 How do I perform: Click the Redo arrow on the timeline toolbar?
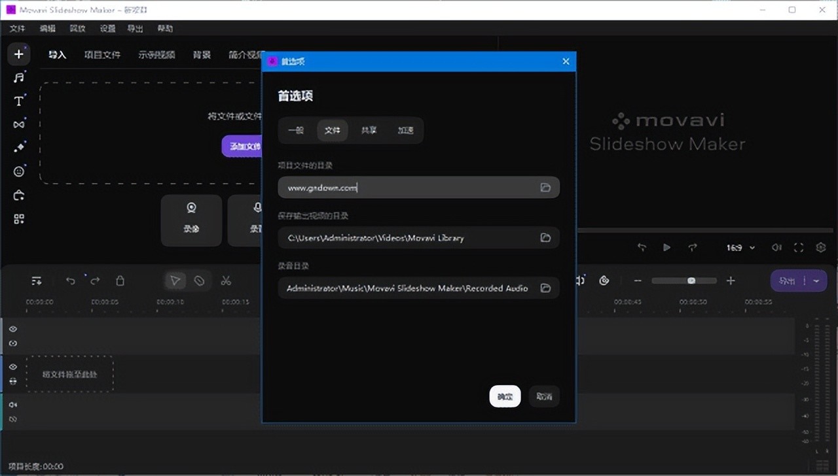pyautogui.click(x=95, y=281)
